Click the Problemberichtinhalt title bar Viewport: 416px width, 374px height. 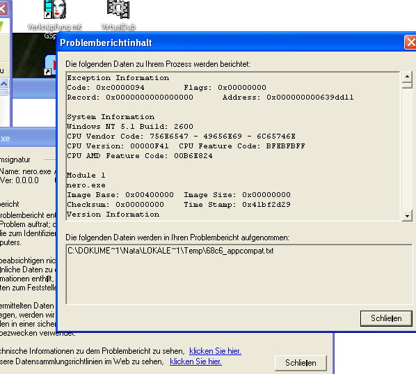click(x=230, y=42)
